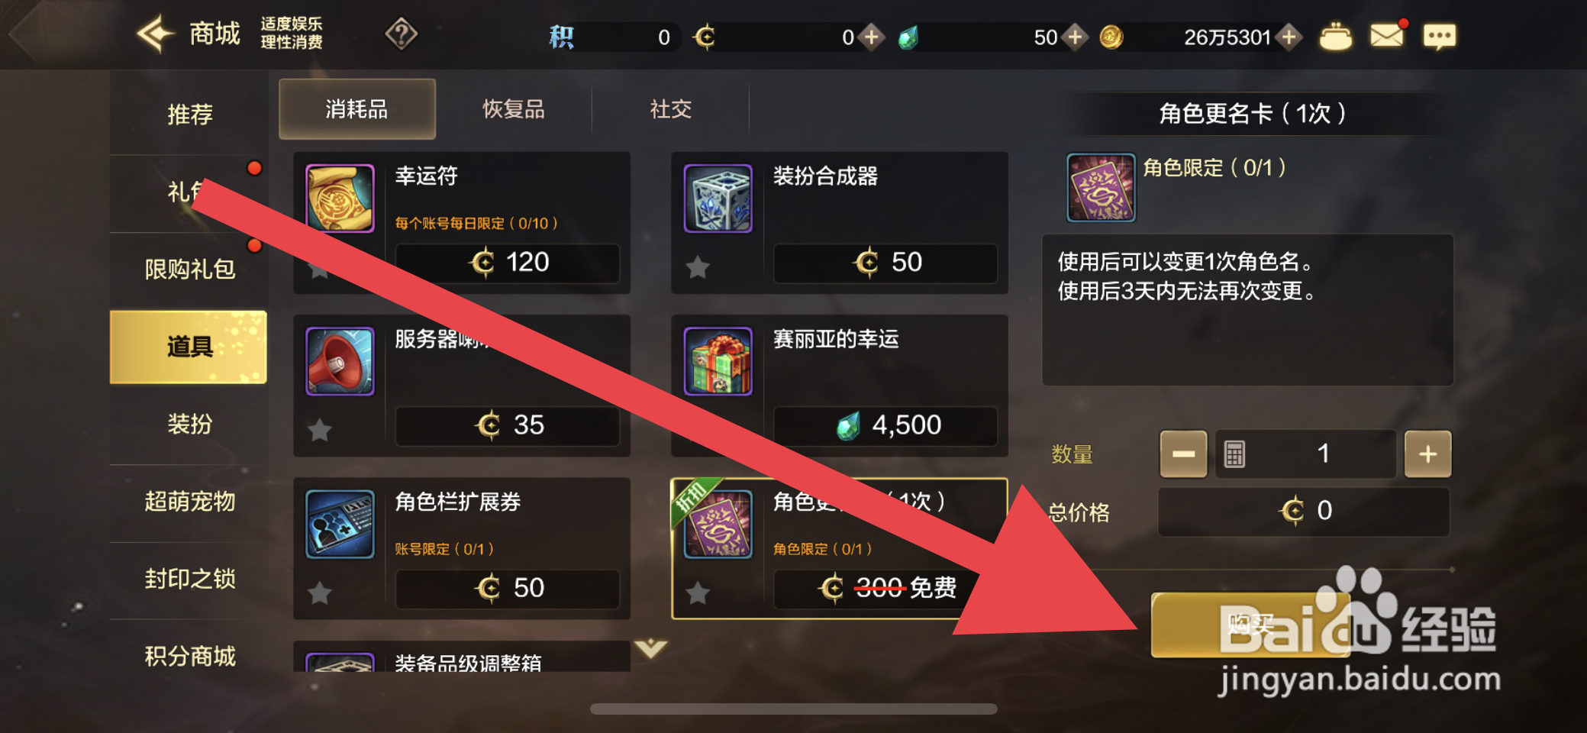The height and width of the screenshot is (733, 1587).
Task: Switch to the 恢复品 tab
Action: point(514,109)
